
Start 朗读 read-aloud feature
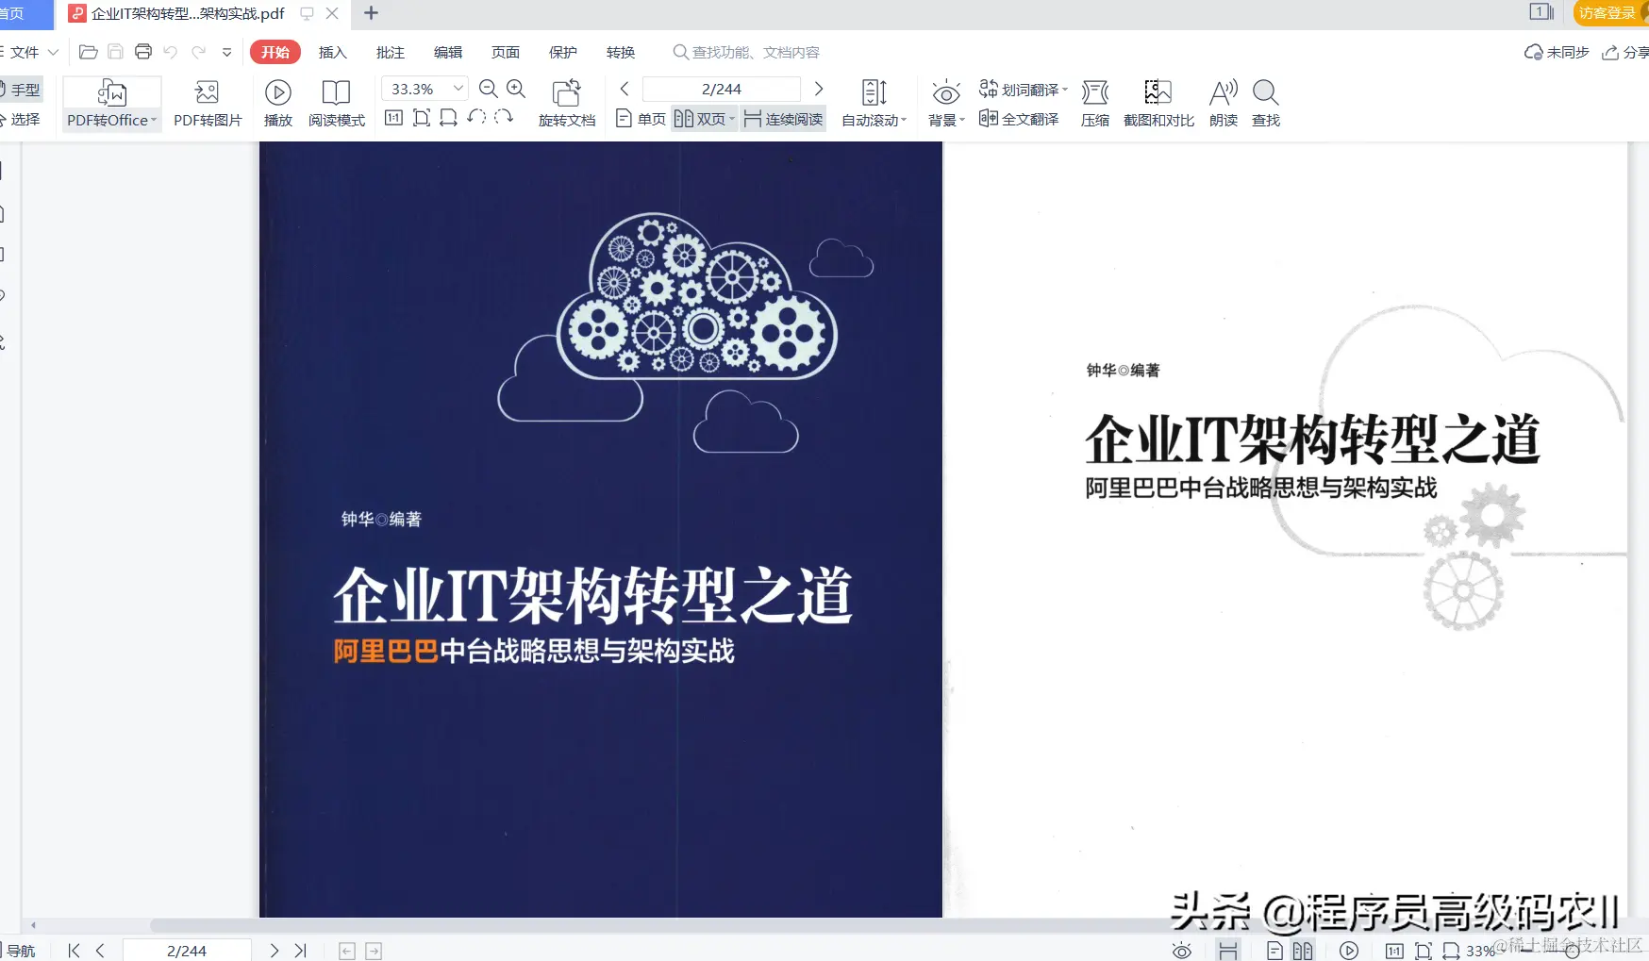coord(1223,102)
